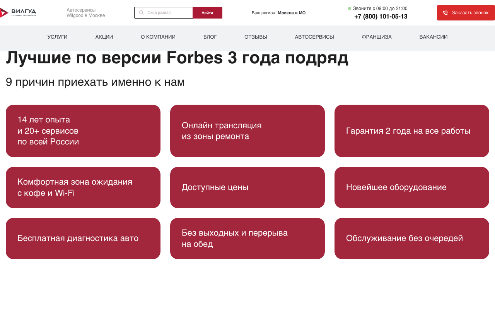Click the 'Лучшие по версии Forbes' heading
Screen dimensions: 495x309
(177, 58)
